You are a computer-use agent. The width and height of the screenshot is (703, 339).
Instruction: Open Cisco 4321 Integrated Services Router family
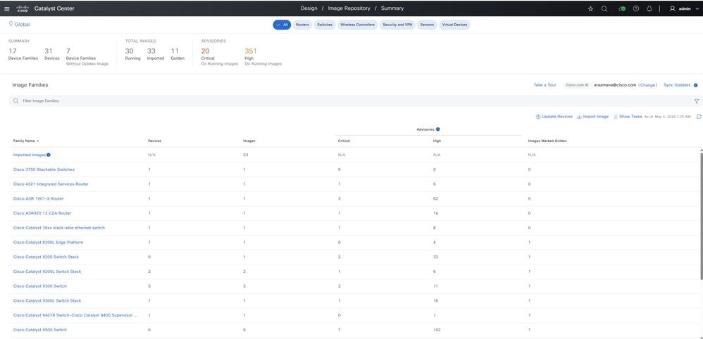(51, 184)
